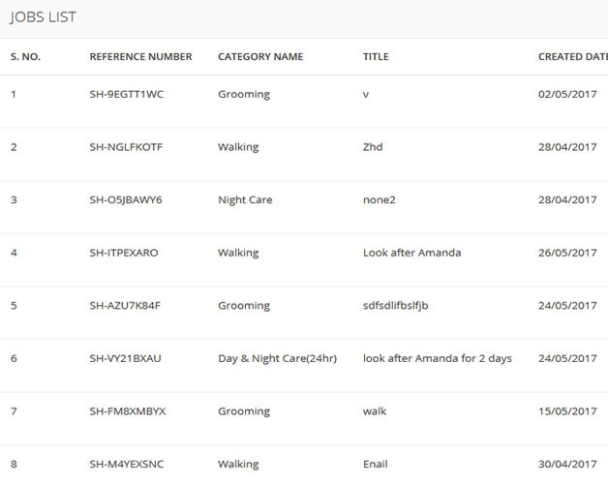
Task: Click 'look after Amanda for 2 days' title
Action: pos(437,358)
